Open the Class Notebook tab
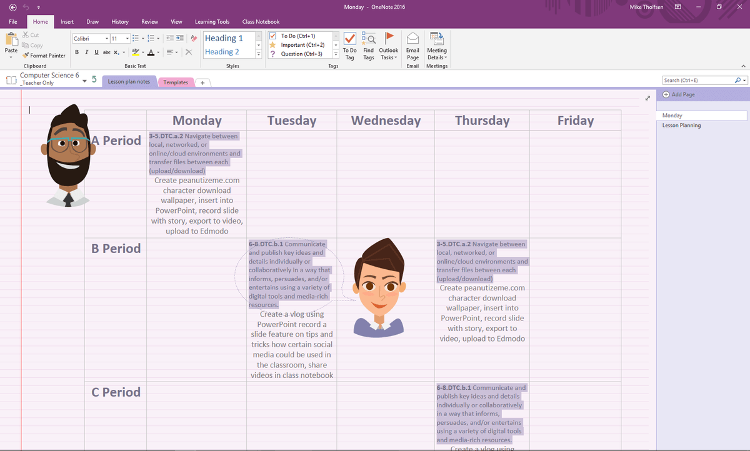Image resolution: width=750 pixels, height=451 pixels. pos(261,22)
